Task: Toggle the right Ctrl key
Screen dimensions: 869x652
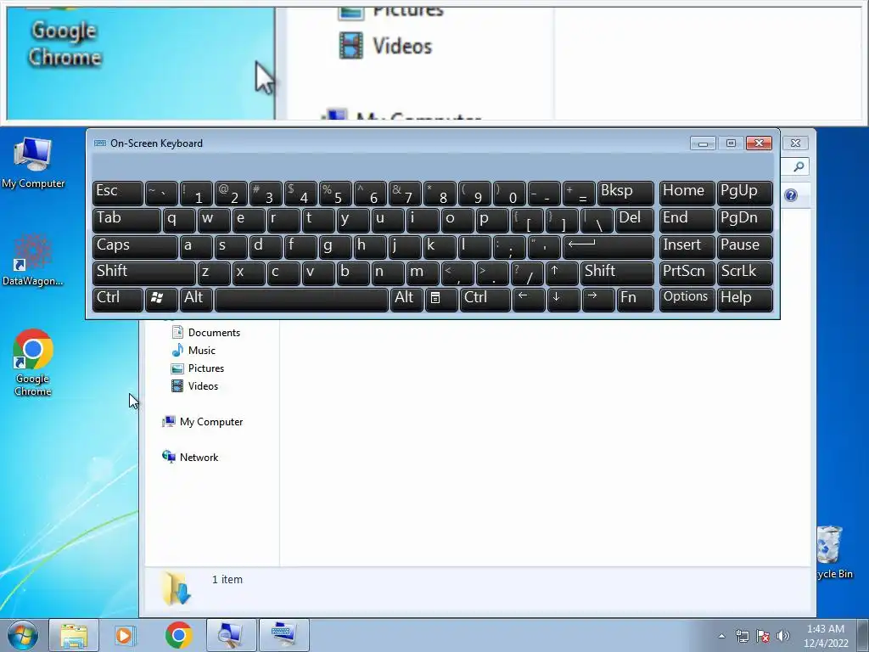Action: [x=485, y=300]
